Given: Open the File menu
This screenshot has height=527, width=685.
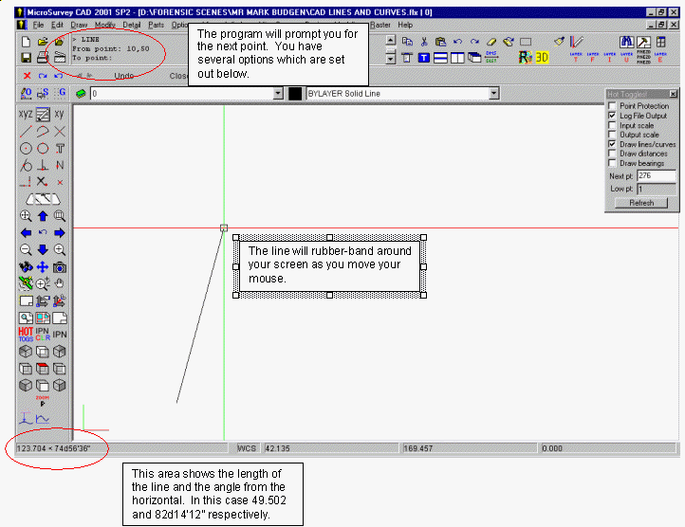Looking at the screenshot, I should [38, 25].
